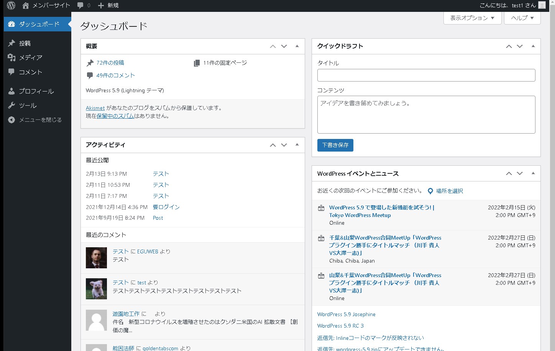
Task: Select the 投稿 pushpin icon in sidebar
Action: click(x=11, y=43)
